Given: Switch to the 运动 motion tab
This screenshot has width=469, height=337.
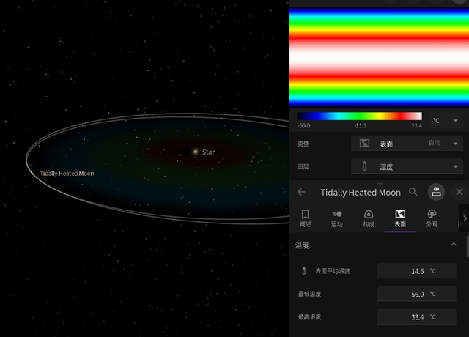Looking at the screenshot, I should click(x=337, y=218).
